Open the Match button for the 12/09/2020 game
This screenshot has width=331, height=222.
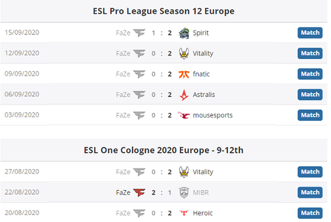[310, 54]
